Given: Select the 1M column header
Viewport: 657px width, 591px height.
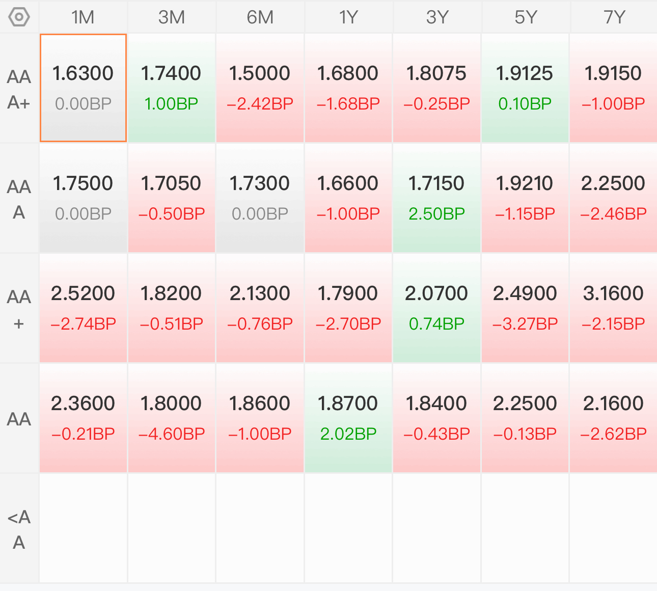Looking at the screenshot, I should tap(83, 17).
